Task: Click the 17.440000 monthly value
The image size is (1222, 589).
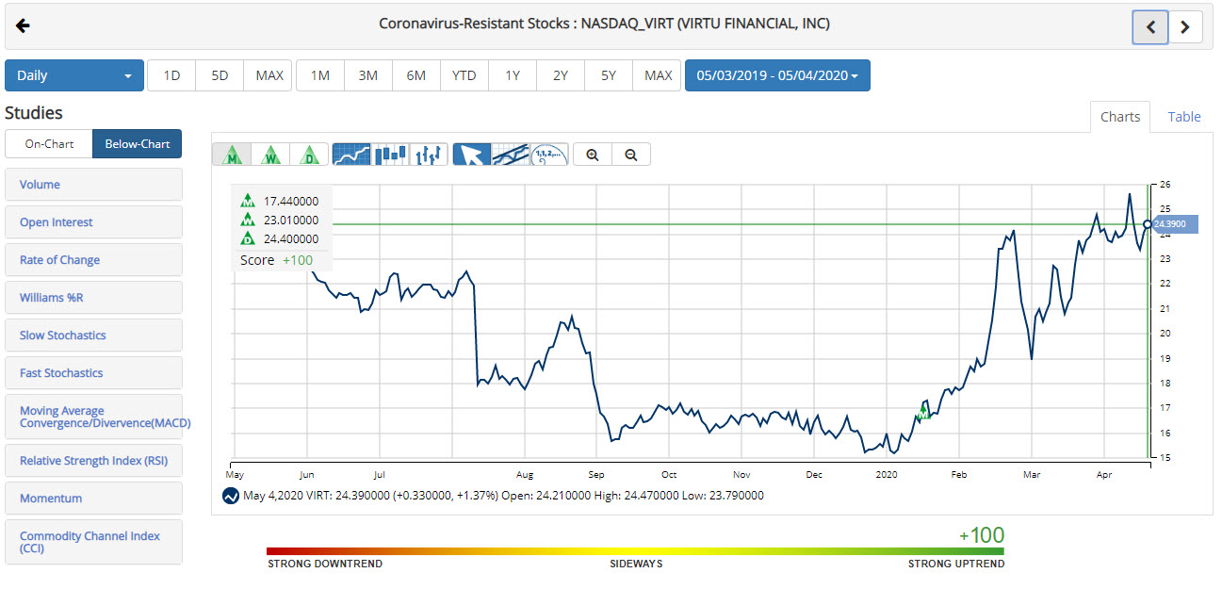Action: 291,201
